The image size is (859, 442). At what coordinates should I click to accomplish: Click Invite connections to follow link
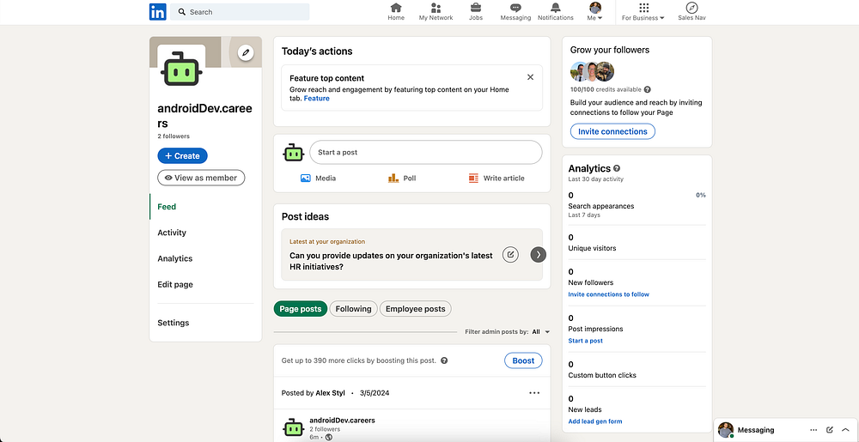[x=609, y=294]
